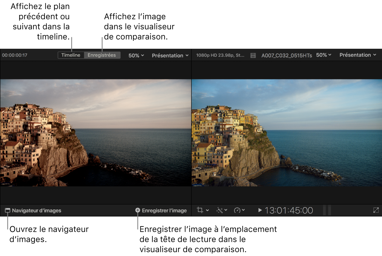Open the left Présentation display menu
The height and width of the screenshot is (256, 382).
(x=169, y=55)
